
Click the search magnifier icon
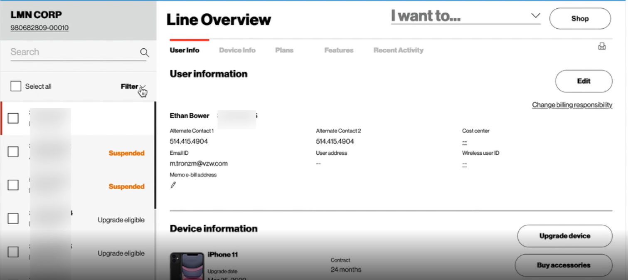pos(144,52)
